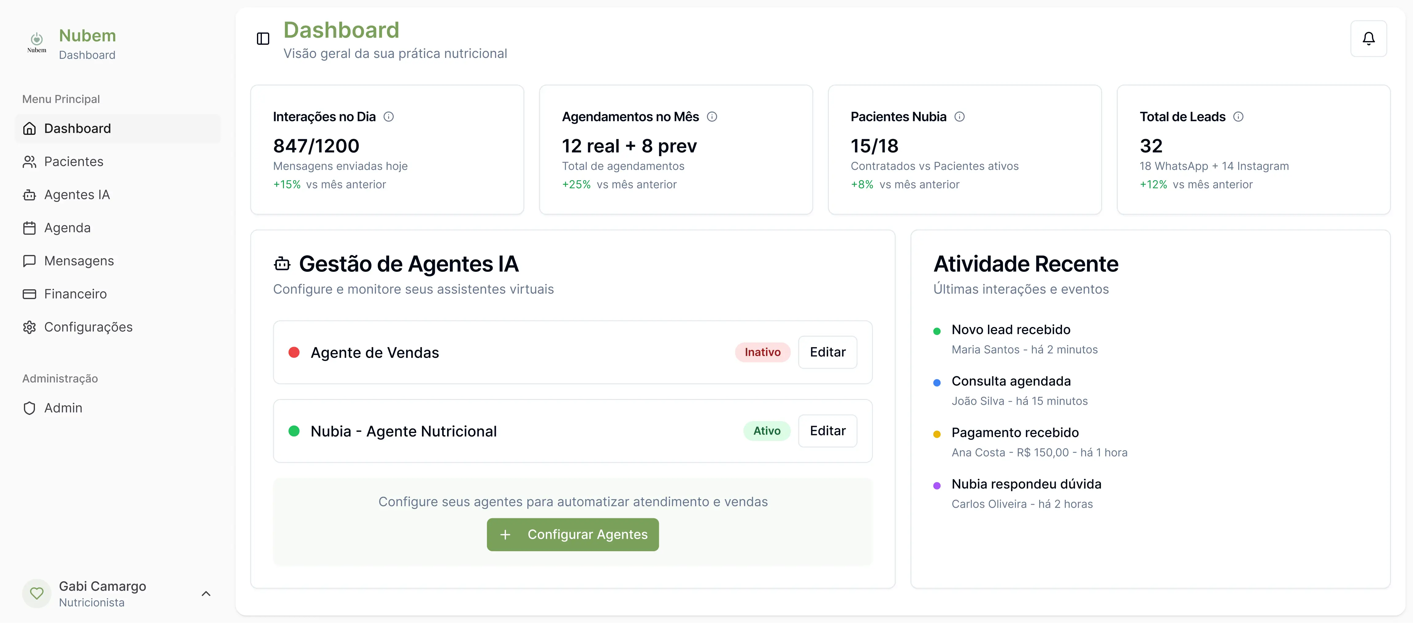1413x623 pixels.
Task: Click the Inativo status badge
Action: 762,352
